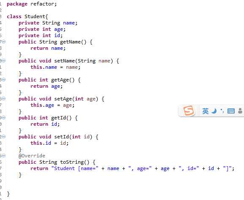This screenshot has height=200, width=244.
Task: Click 'package refactor;' text line
Action: pos(32,4)
